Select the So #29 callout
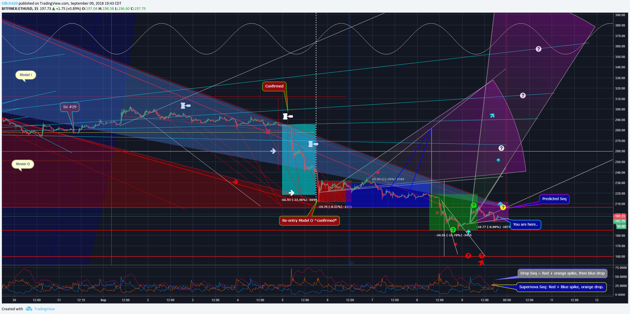The image size is (630, 314). 70,107
